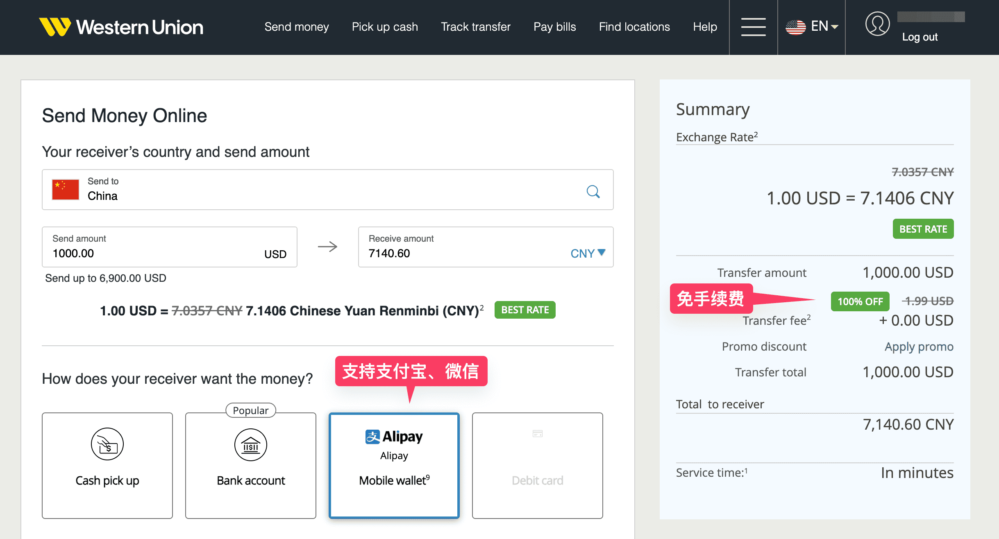Image resolution: width=999 pixels, height=539 pixels.
Task: Open the hamburger menu icon
Action: click(x=753, y=27)
